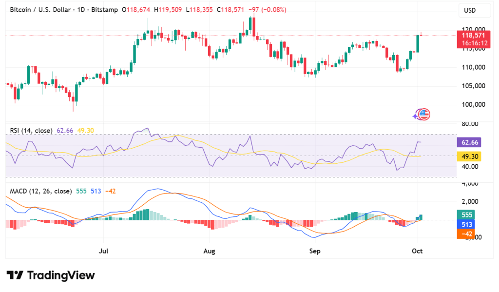Click the Oct label on time axis
The width and height of the screenshot is (499, 292).
coord(417,251)
